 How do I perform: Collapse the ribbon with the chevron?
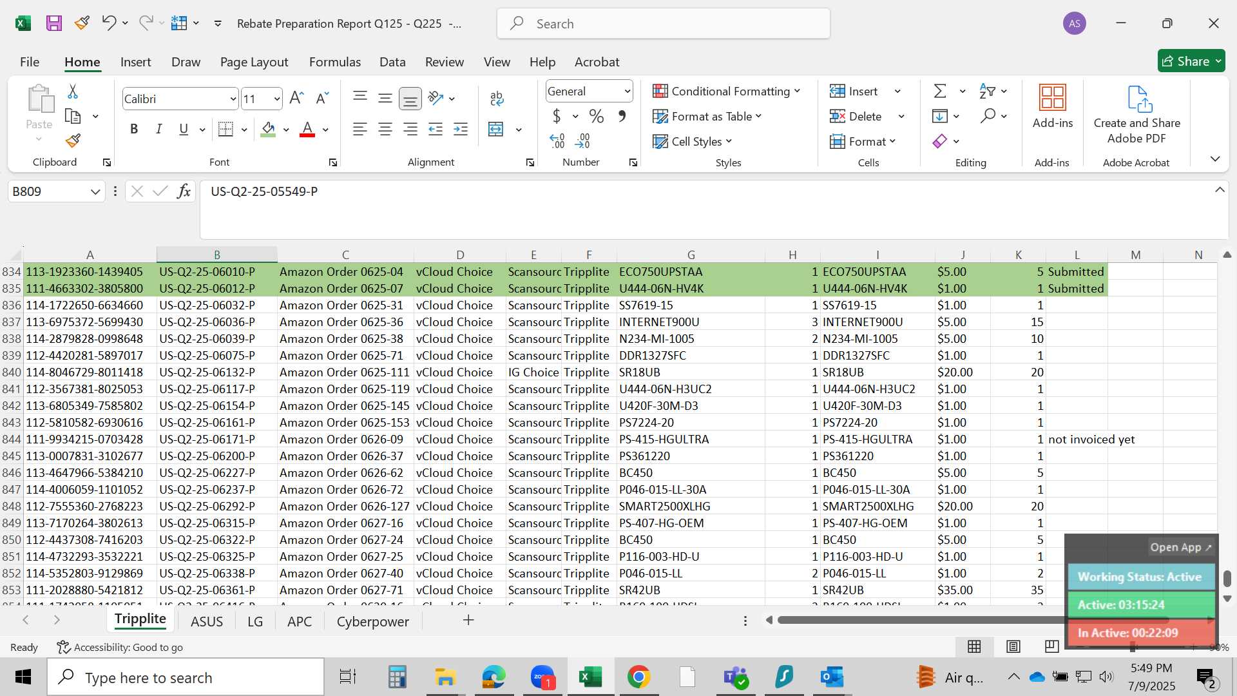coord(1215,159)
